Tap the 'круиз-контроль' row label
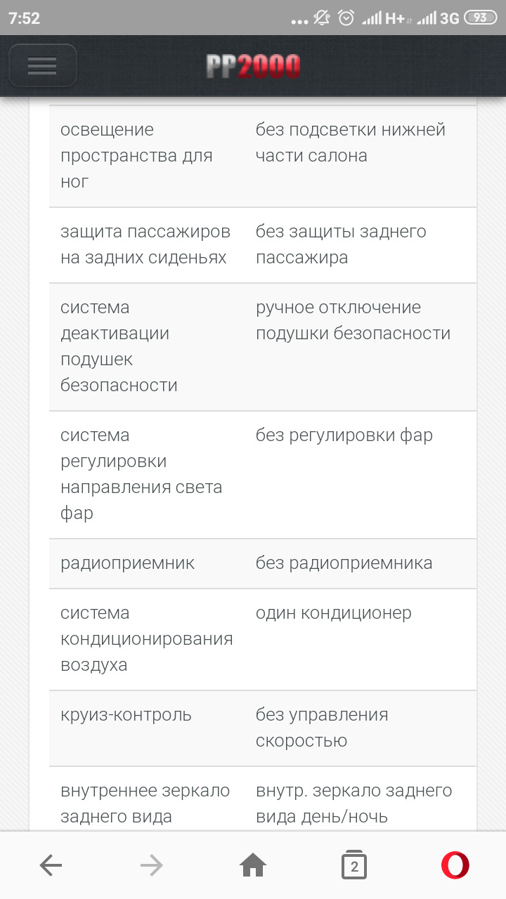This screenshot has height=899, width=506. tap(126, 715)
